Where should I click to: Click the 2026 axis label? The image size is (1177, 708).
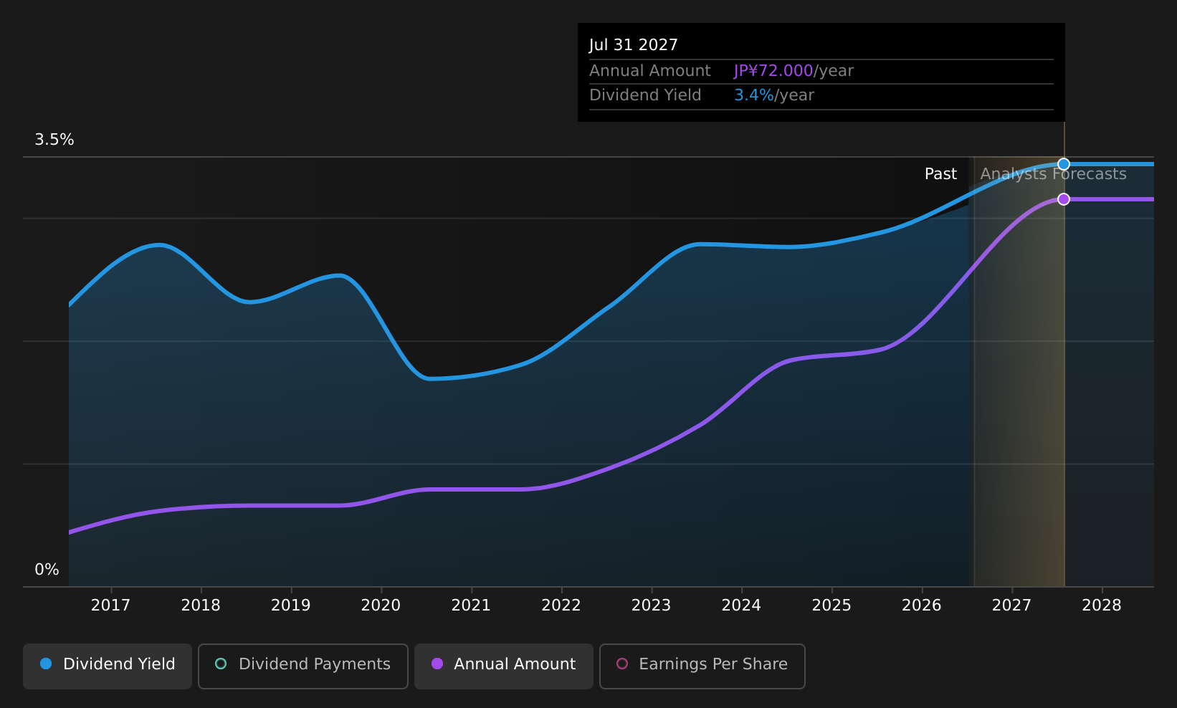coord(921,606)
